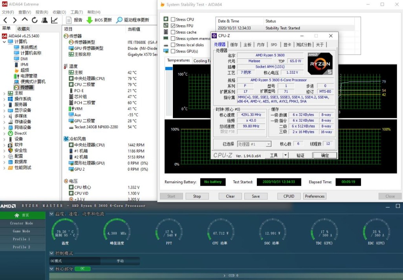Click the 验证 button in CPU-Z
403x280 pixels.
point(300,156)
